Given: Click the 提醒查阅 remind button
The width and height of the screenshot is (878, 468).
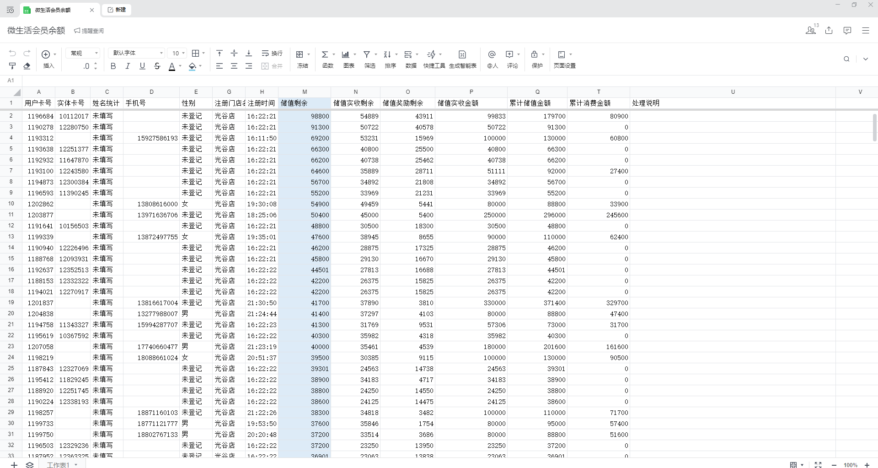Looking at the screenshot, I should point(89,31).
